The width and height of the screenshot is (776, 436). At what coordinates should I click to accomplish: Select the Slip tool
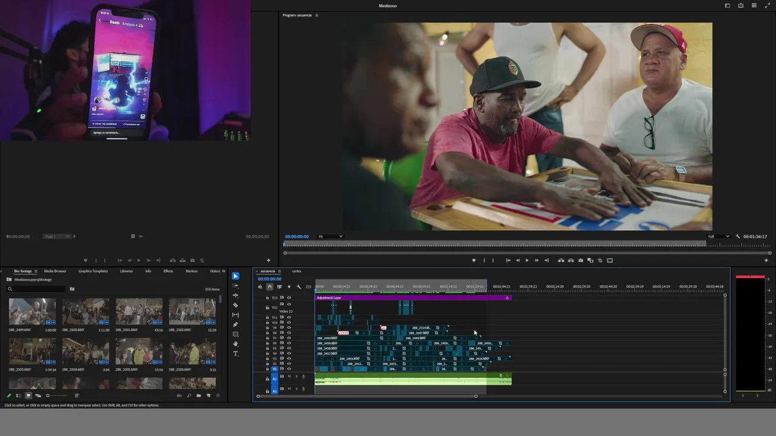pos(236,315)
